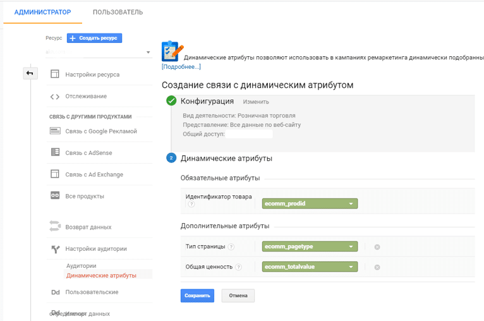Open Импорт данных item
Image resolution: width=484 pixels, height=321 pixels.
coord(88,313)
